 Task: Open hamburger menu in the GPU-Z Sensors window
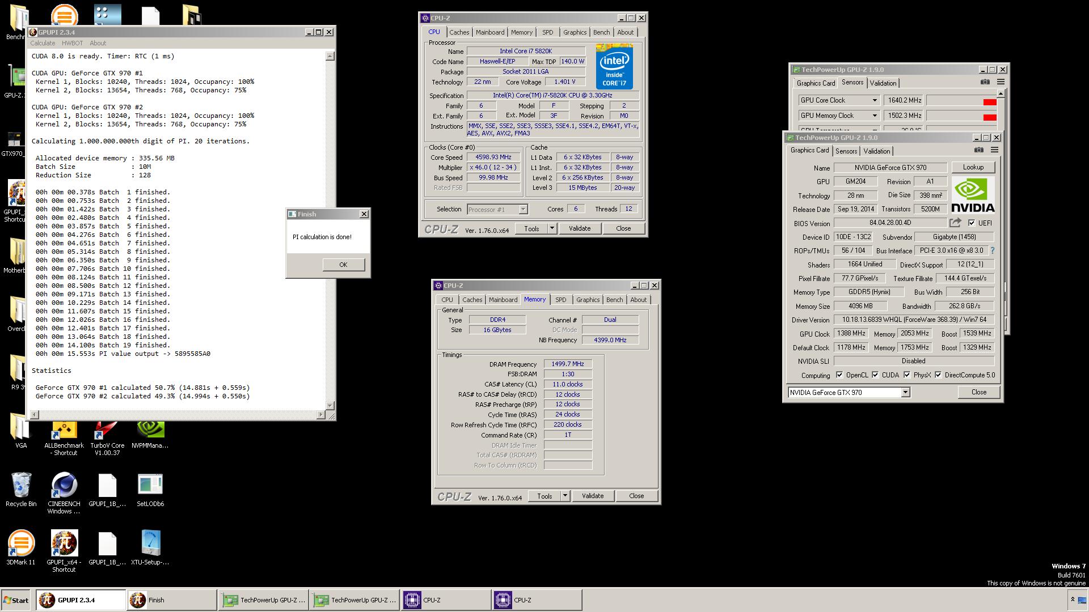pyautogui.click(x=1001, y=82)
